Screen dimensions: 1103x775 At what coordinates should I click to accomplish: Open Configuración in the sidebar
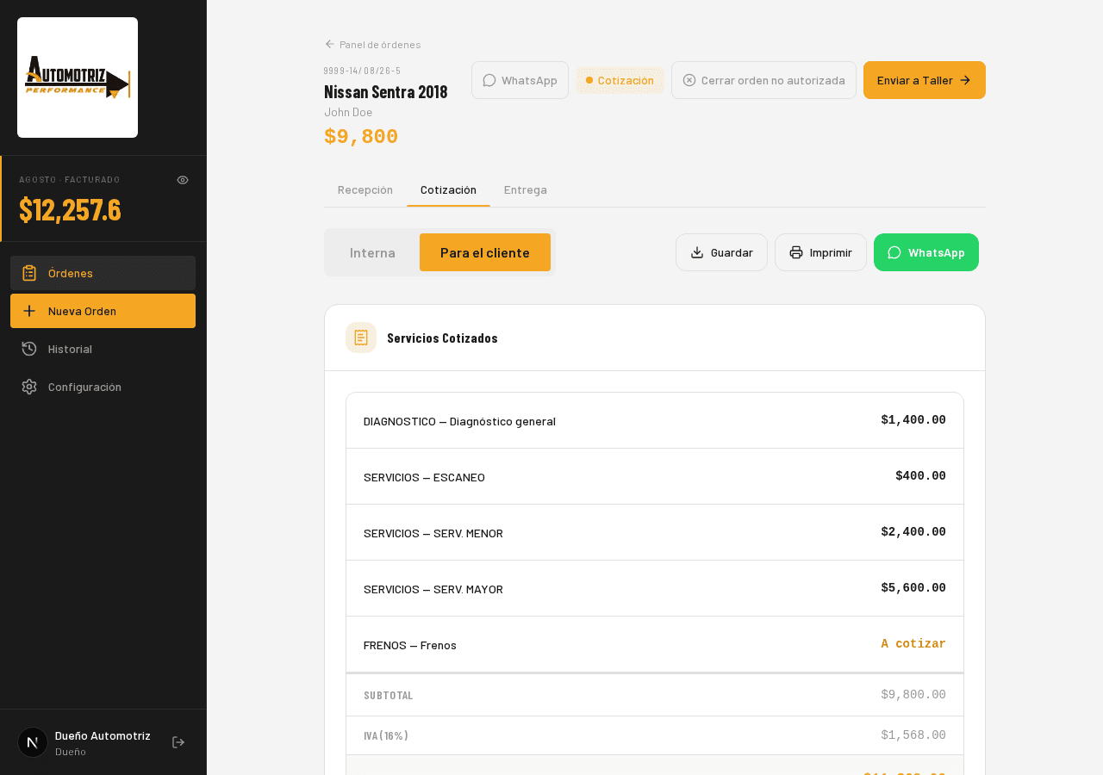click(103, 387)
